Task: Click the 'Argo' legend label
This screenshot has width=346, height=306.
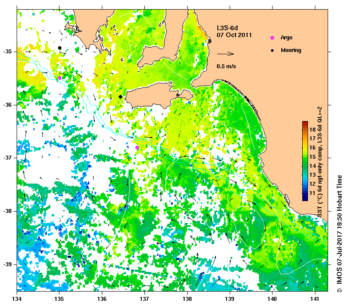Action: [x=287, y=38]
